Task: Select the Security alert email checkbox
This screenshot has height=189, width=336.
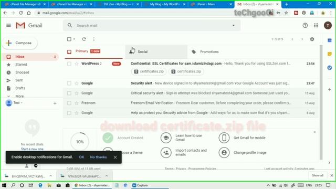Action: (69, 83)
